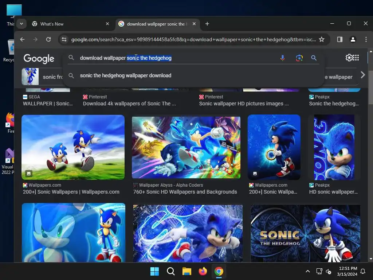This screenshot has height=280, width=373.
Task: Click the page vertical scrollbar thumb
Action: coord(370,87)
